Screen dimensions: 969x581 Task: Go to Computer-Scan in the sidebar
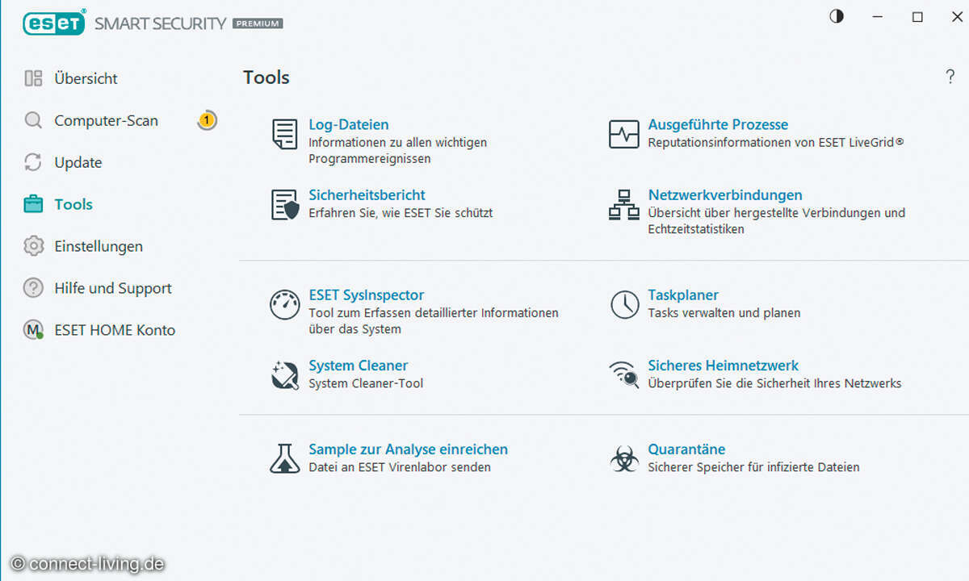106,120
